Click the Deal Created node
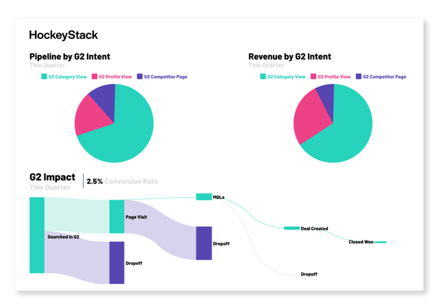Screen dimensions: 438x304 tap(292, 228)
